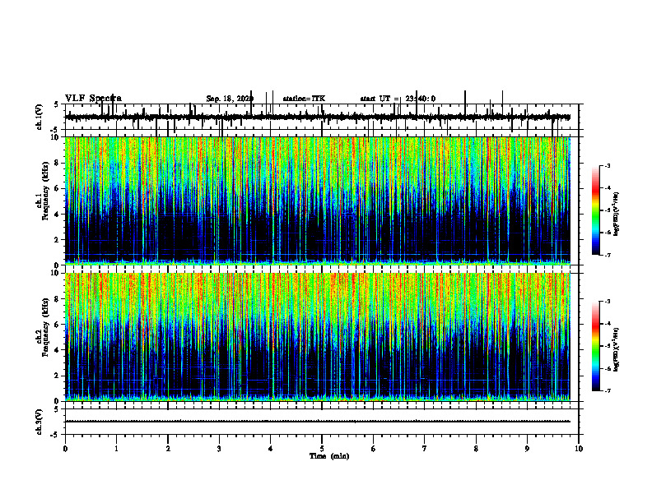Click the 'VLF Spectra' title text

93,99
